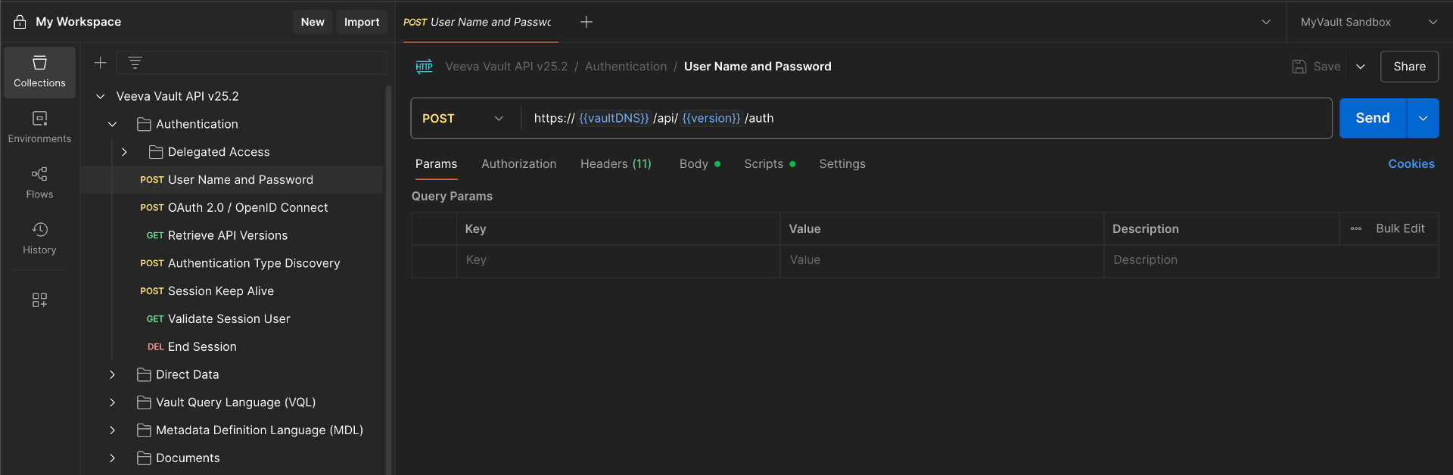Open the MyVault Sandbox environment selector
1453x475 pixels.
click(x=1367, y=22)
